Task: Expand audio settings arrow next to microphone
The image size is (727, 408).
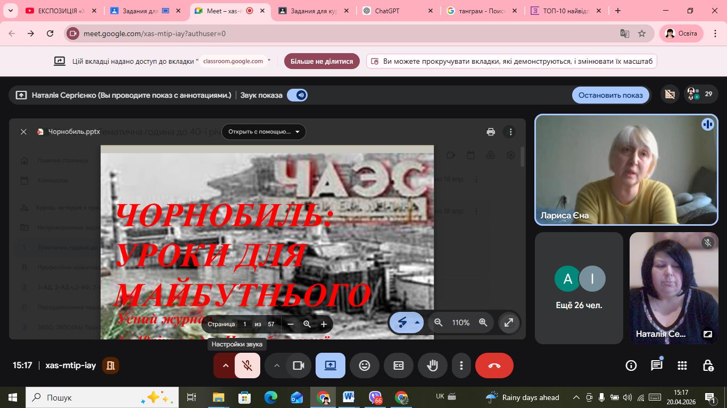Action: point(225,365)
